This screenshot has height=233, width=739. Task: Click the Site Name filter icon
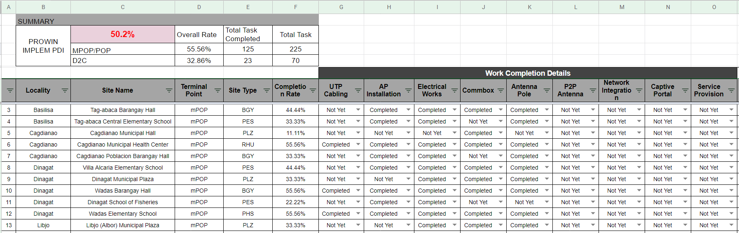[x=169, y=91]
